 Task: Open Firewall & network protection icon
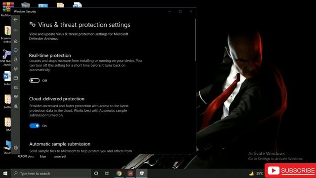tap(15, 69)
